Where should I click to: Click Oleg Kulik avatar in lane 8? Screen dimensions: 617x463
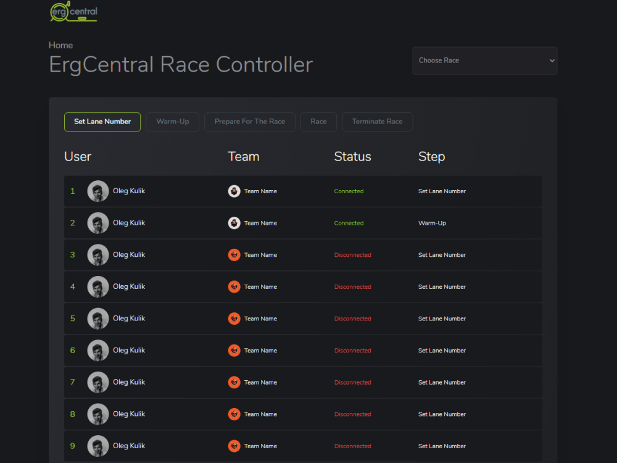[98, 414]
